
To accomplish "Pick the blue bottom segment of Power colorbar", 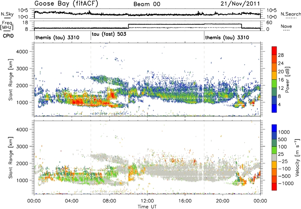I will click(x=274, y=108).
